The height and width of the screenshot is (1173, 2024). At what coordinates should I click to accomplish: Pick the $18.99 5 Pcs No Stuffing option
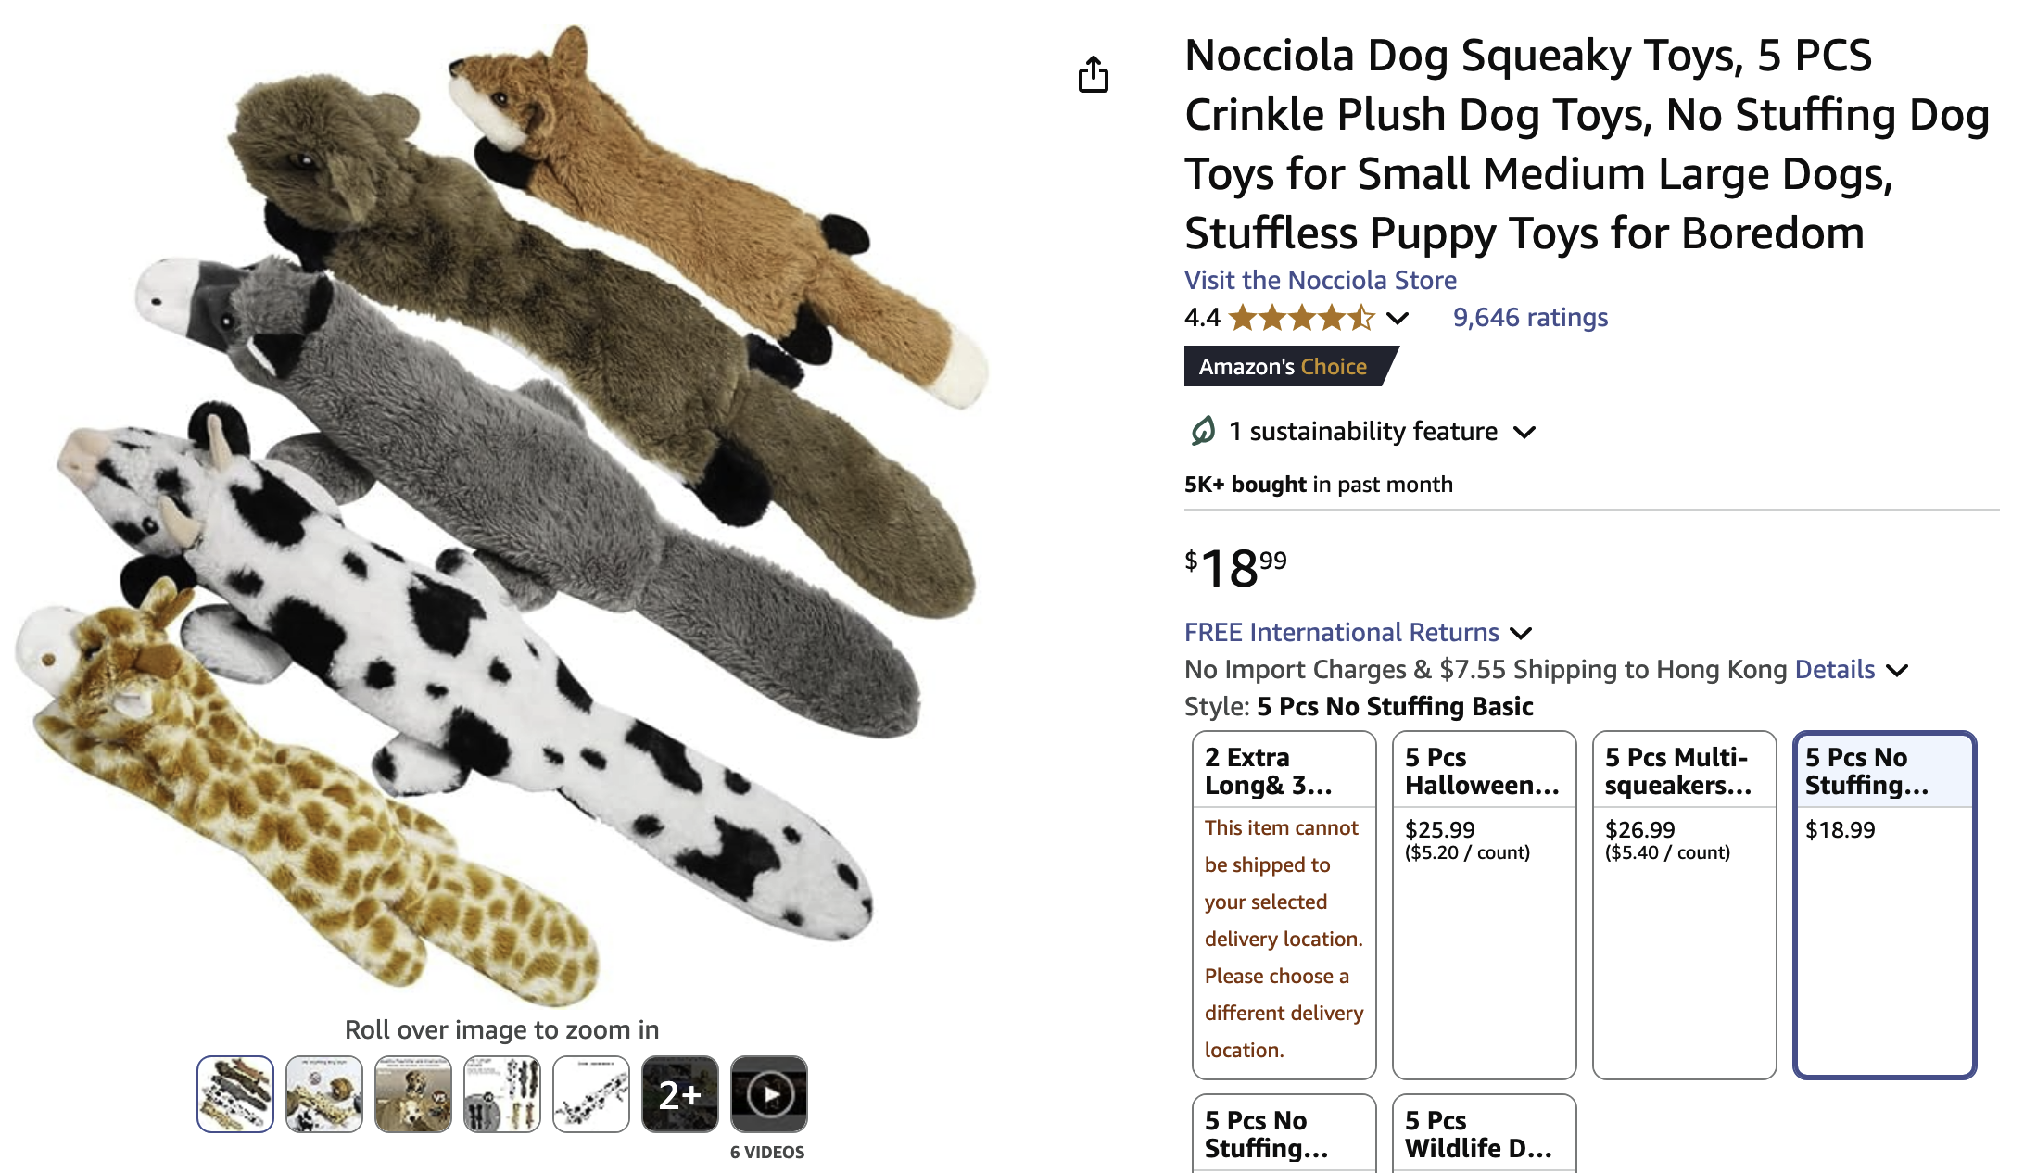point(1884,903)
